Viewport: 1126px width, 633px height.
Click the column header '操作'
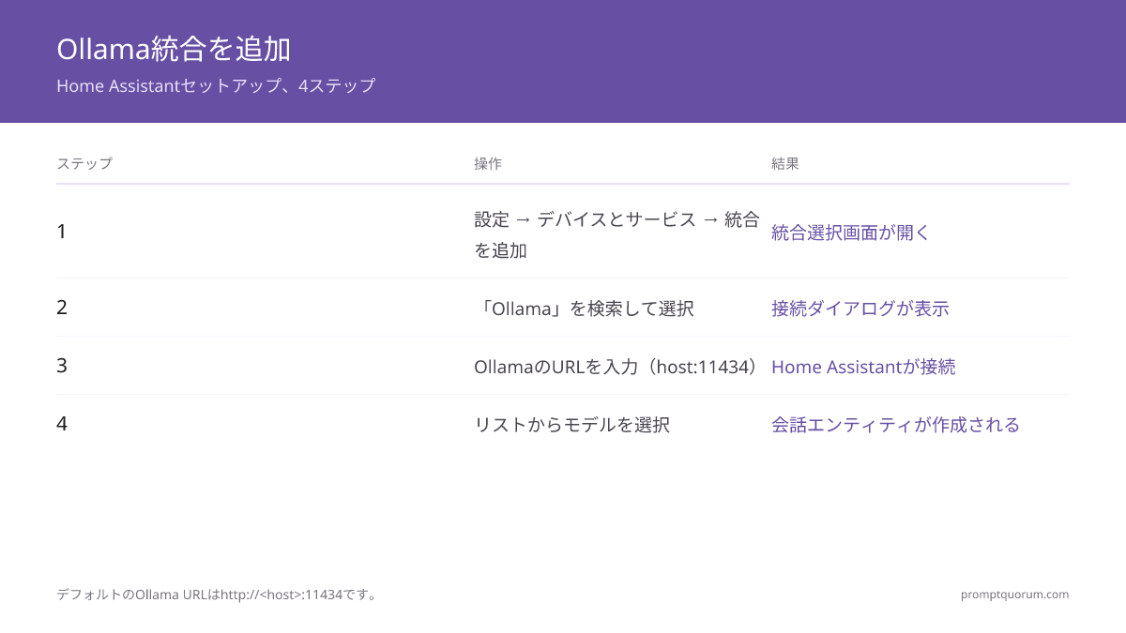tap(488, 163)
